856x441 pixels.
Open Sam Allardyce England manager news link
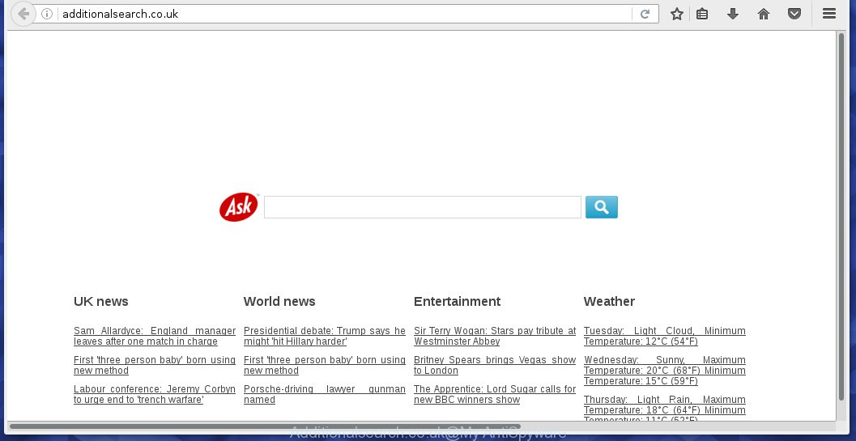tap(155, 336)
